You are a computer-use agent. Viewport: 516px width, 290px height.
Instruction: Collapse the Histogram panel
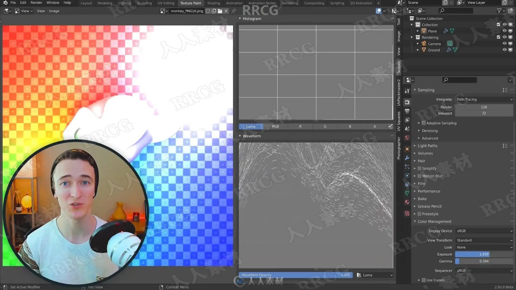pyautogui.click(x=252, y=19)
